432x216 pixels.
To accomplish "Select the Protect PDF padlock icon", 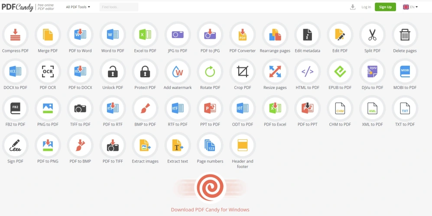I will tap(145, 71).
